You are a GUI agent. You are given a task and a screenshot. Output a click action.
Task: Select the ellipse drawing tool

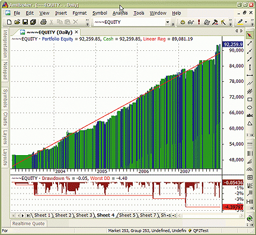point(249,108)
